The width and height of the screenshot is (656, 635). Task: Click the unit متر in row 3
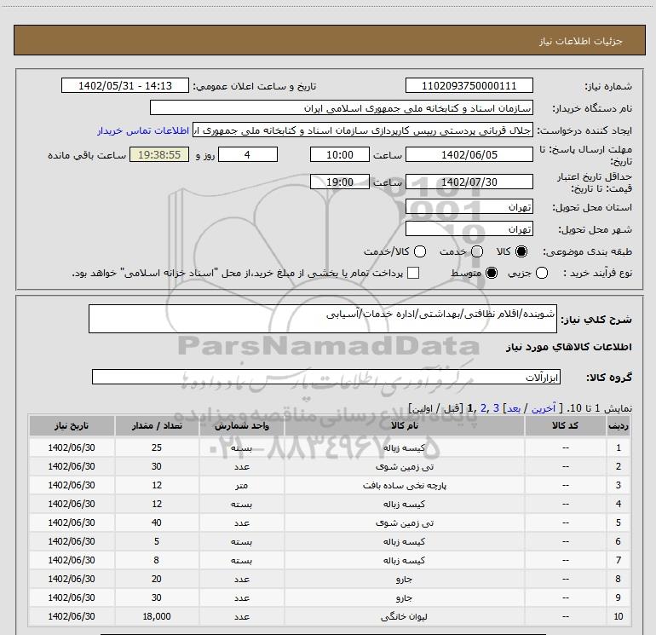click(x=242, y=485)
